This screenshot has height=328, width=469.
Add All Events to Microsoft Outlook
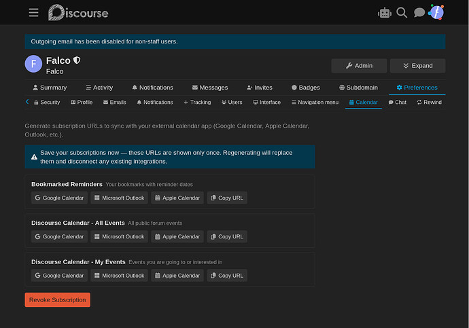(120, 236)
